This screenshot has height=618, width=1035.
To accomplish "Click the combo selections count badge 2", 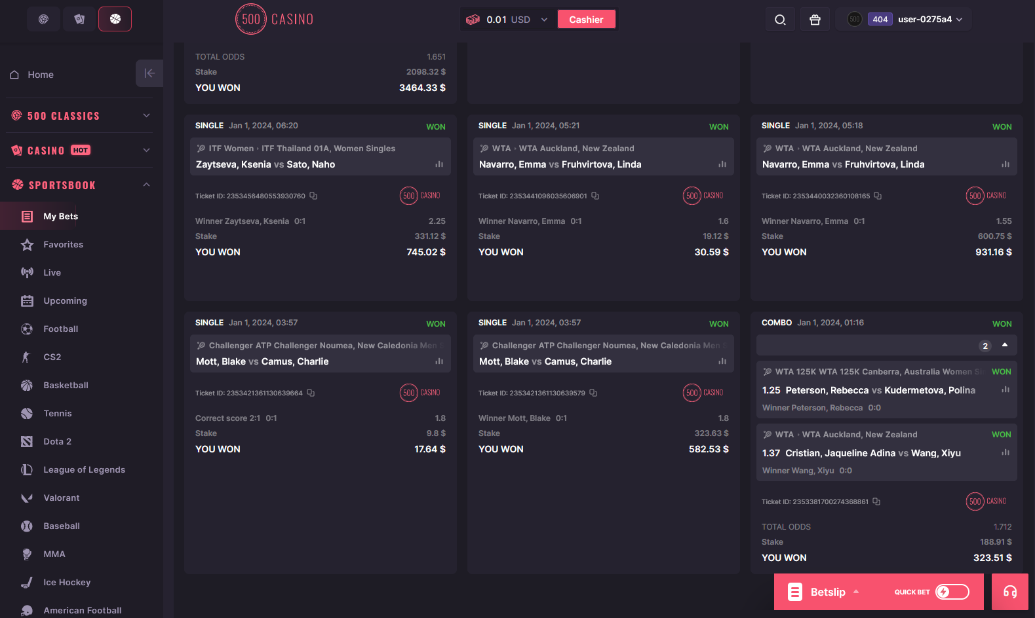I will [x=985, y=346].
